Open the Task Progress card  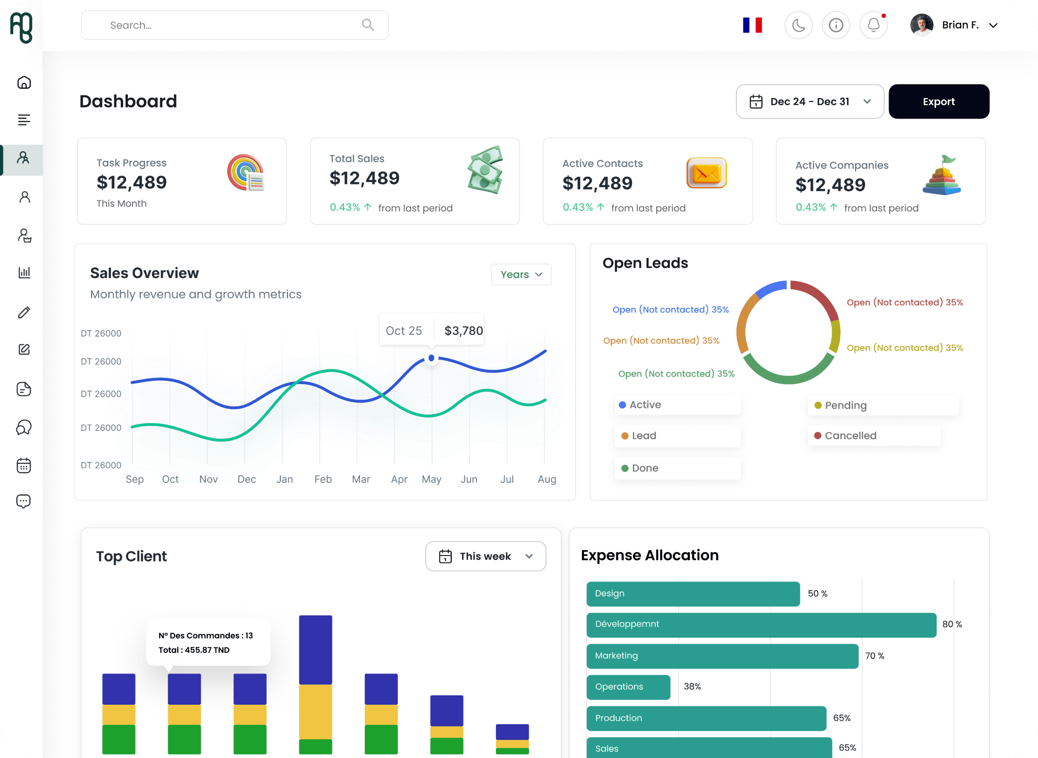(182, 181)
